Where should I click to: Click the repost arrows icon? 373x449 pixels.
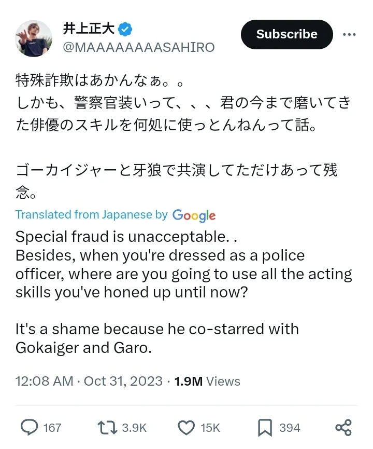click(x=106, y=428)
